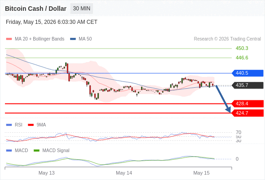Click the Bitcoin Cash / Dollar title
The width and height of the screenshot is (265, 180).
[x=35, y=9]
